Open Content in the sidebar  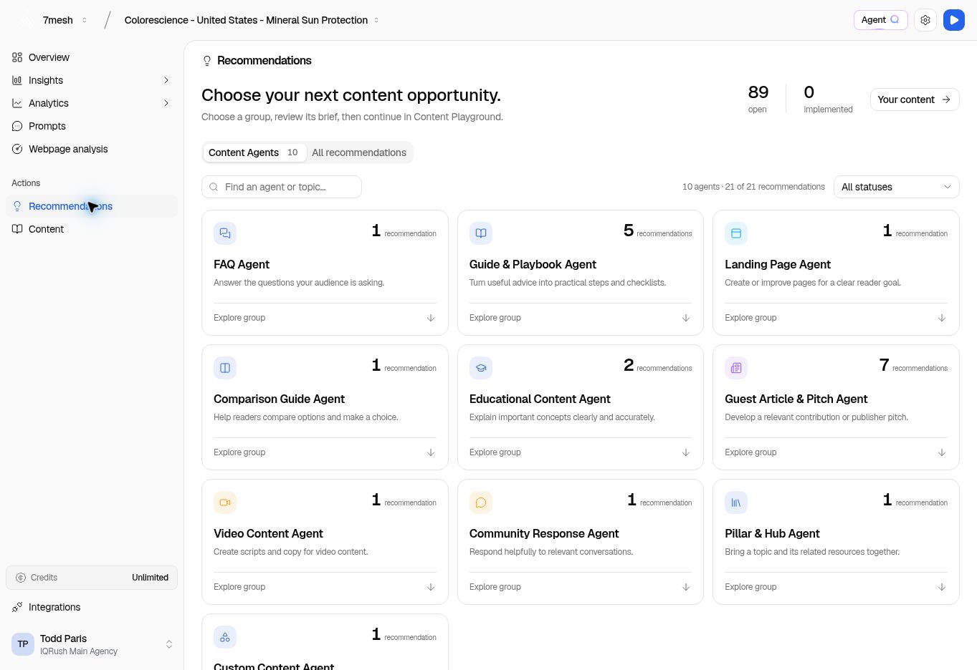tap(92, 229)
